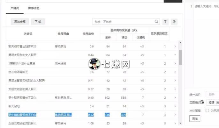219x128 pixels.
Task: Expand row 怎么和领导聊天 arrow
Action: 175,72
